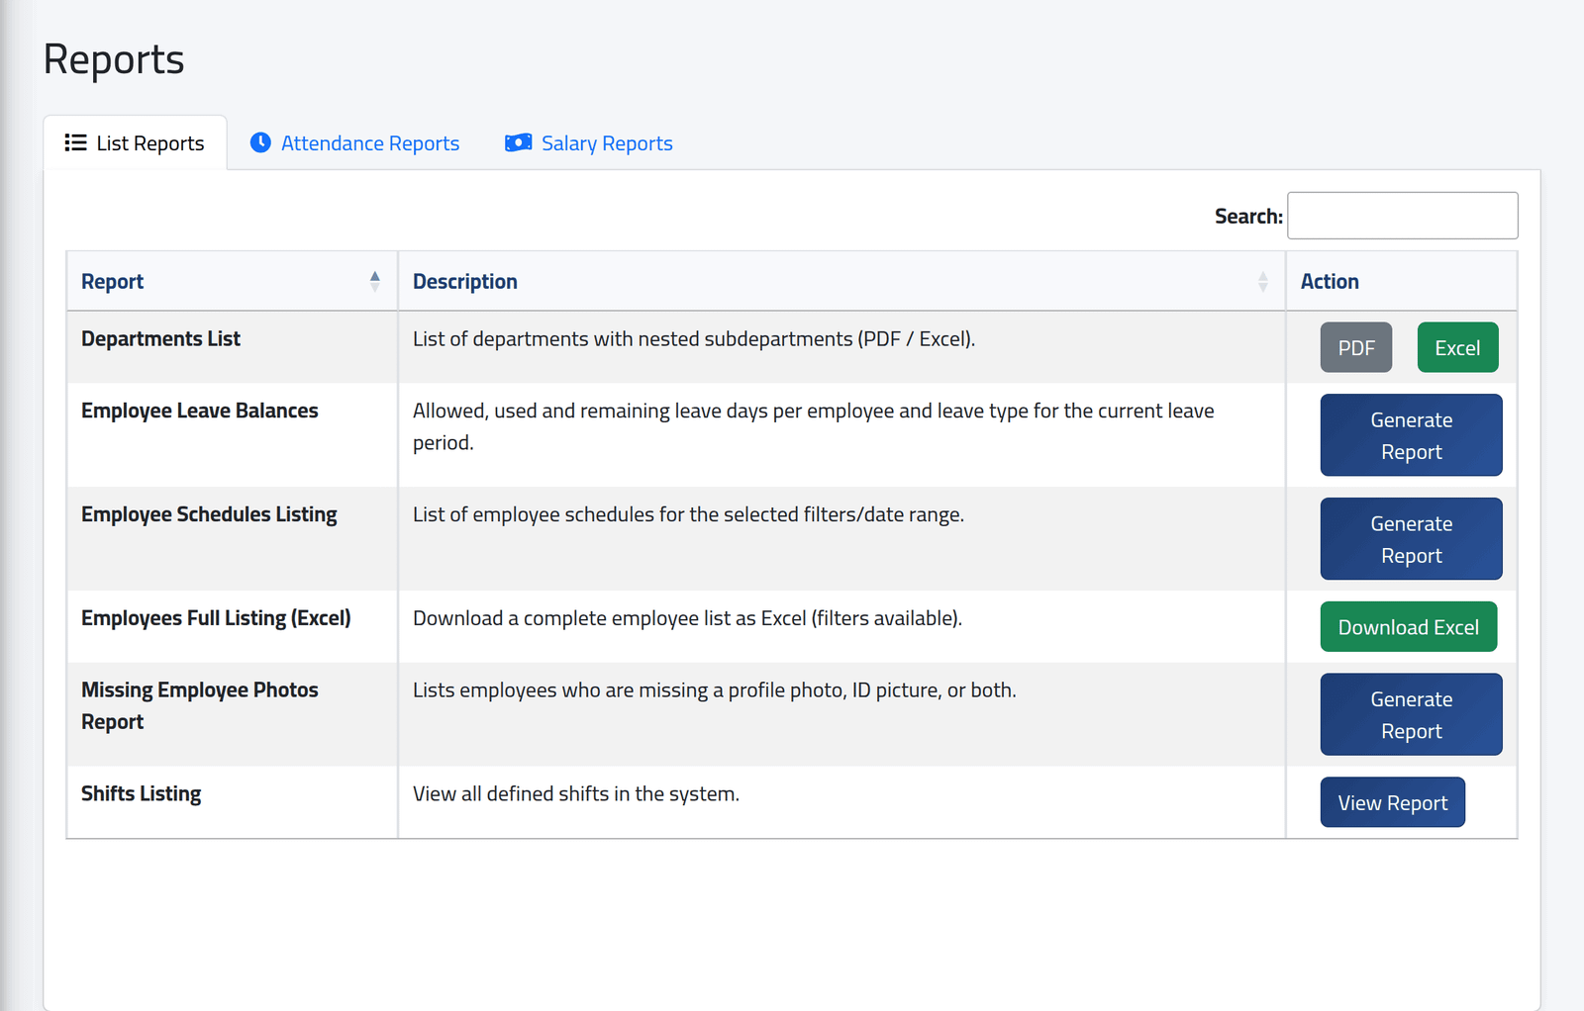
Task: Click the money bill icon beside Salary Reports
Action: tap(518, 142)
